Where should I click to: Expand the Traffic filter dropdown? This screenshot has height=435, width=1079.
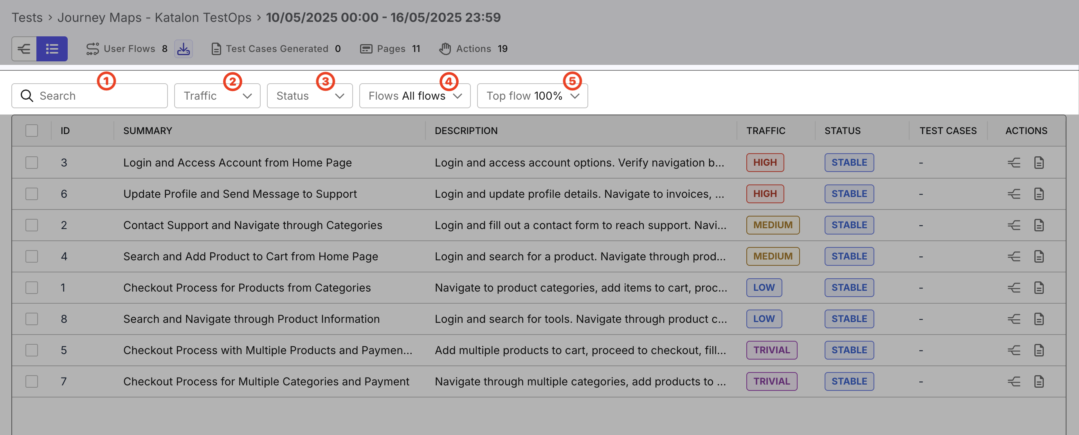pyautogui.click(x=217, y=96)
